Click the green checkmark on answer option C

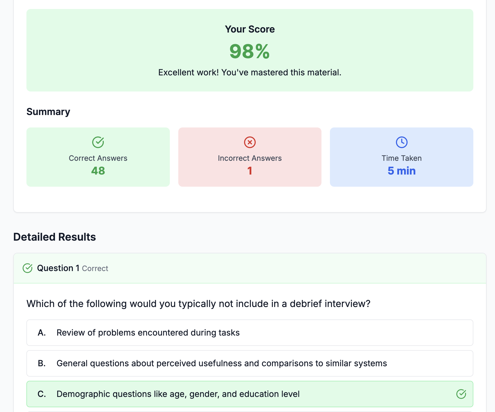point(461,394)
